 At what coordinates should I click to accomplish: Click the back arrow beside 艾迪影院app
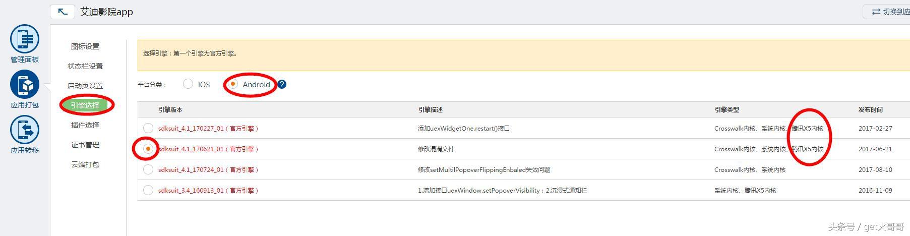pyautogui.click(x=63, y=12)
